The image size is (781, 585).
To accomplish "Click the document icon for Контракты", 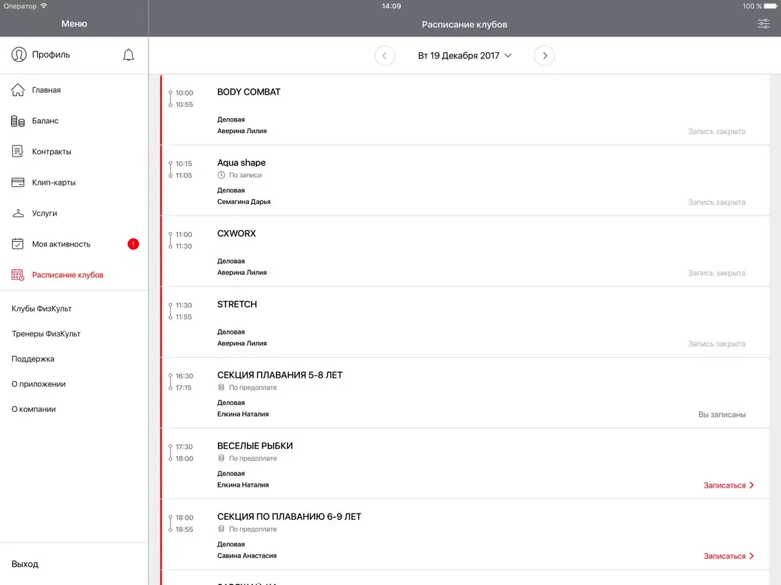I will 18,152.
